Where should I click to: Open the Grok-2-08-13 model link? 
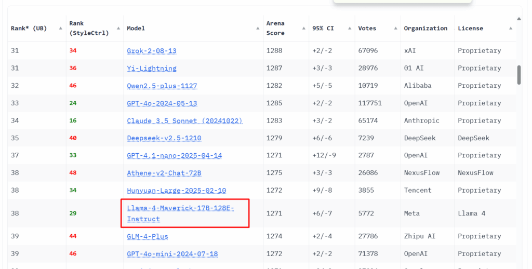[151, 51]
